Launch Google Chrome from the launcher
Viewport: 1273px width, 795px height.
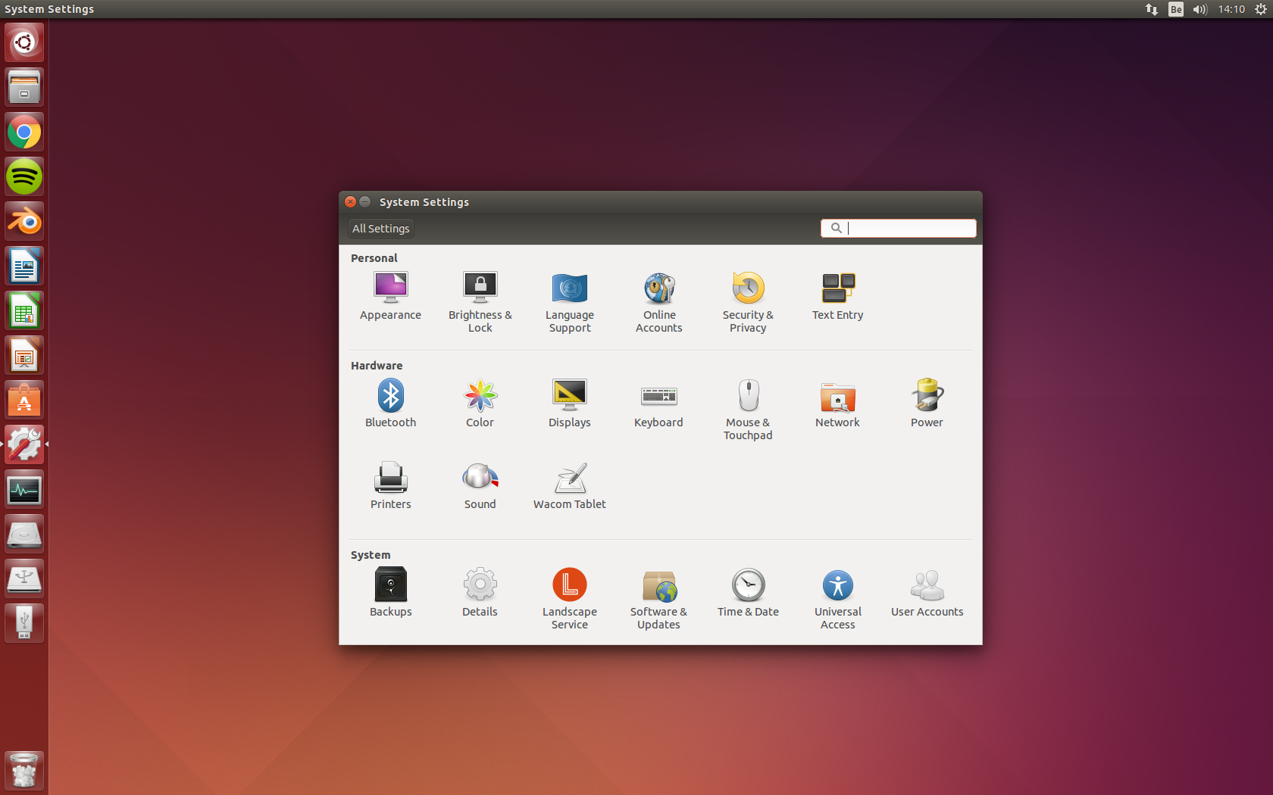(24, 132)
